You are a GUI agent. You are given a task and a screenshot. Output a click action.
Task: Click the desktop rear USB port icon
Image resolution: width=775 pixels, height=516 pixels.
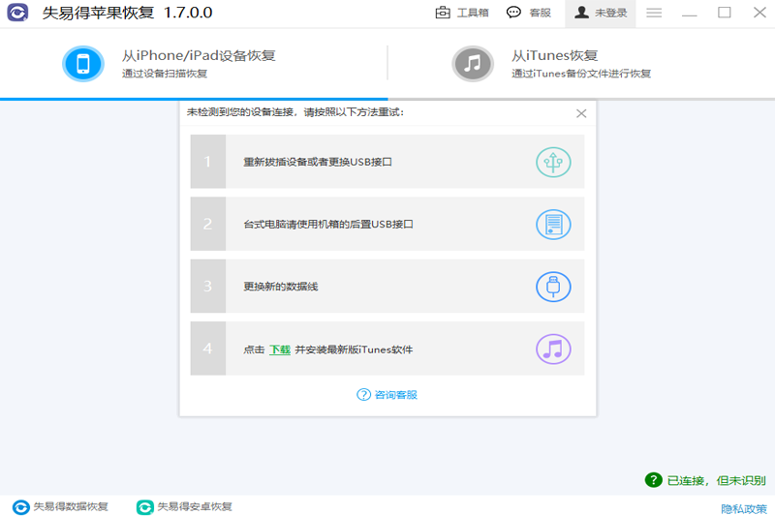point(553,225)
